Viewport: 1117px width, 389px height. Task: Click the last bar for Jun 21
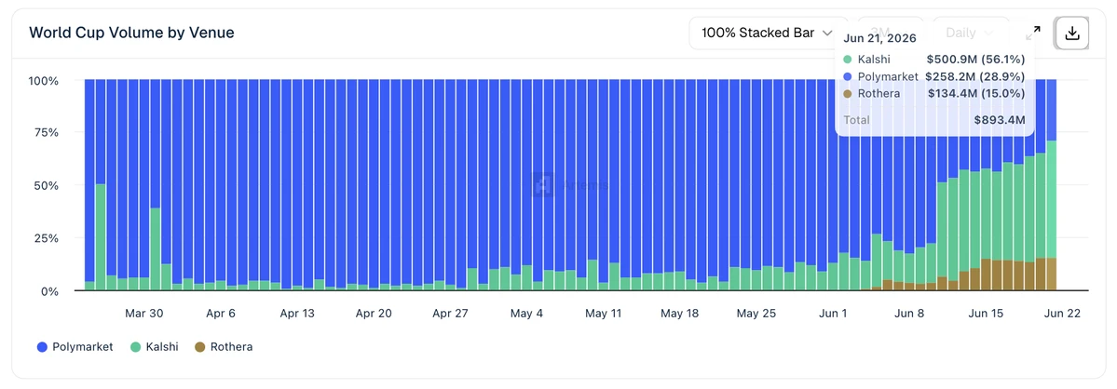pyautogui.click(x=1052, y=185)
